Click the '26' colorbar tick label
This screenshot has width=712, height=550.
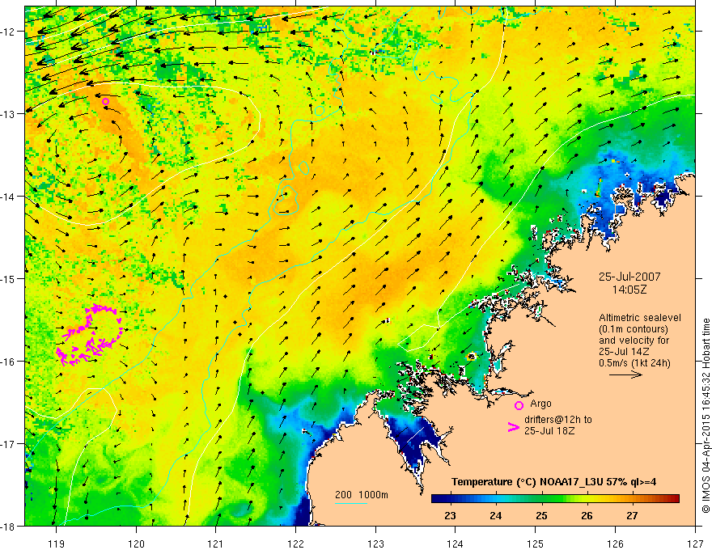coord(587,515)
